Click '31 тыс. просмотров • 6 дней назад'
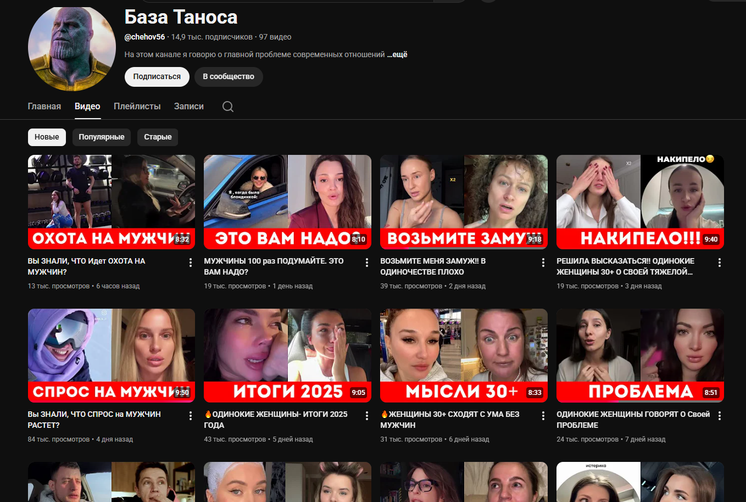The image size is (746, 502). pos(435,439)
